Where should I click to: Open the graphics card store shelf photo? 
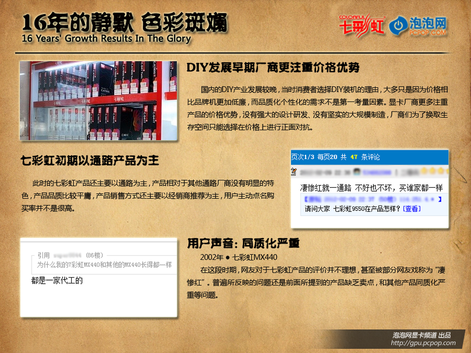[98, 101]
